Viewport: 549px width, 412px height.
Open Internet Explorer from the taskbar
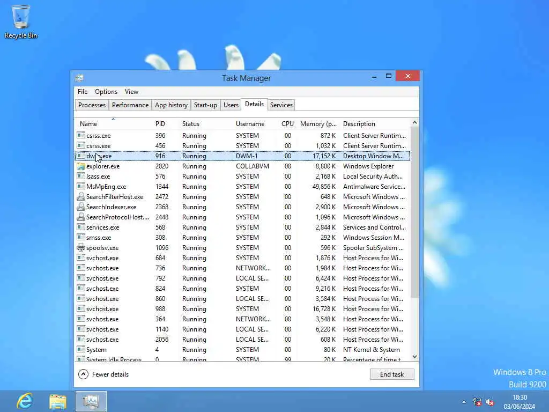(x=25, y=401)
